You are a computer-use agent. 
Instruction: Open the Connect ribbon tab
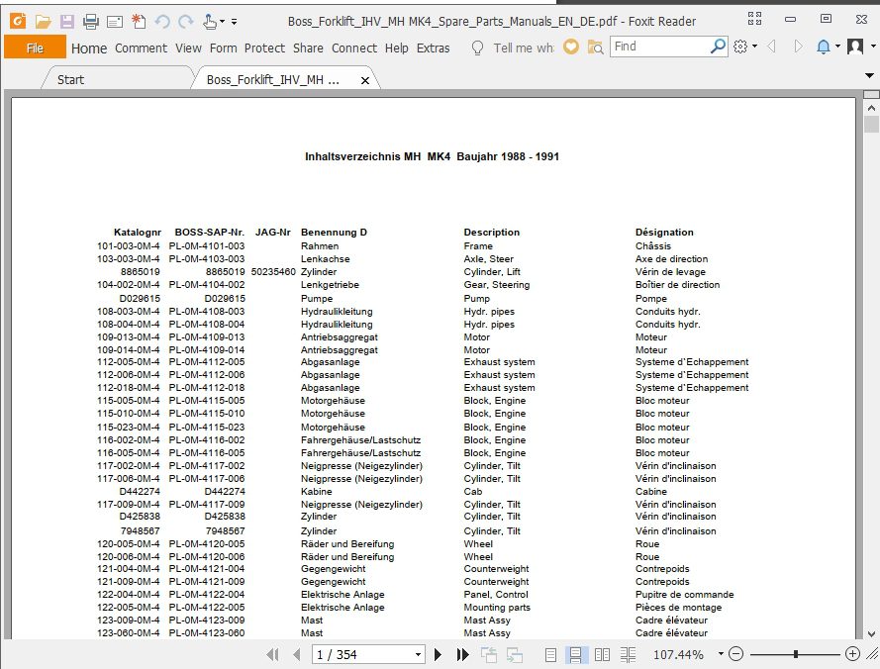pos(354,48)
